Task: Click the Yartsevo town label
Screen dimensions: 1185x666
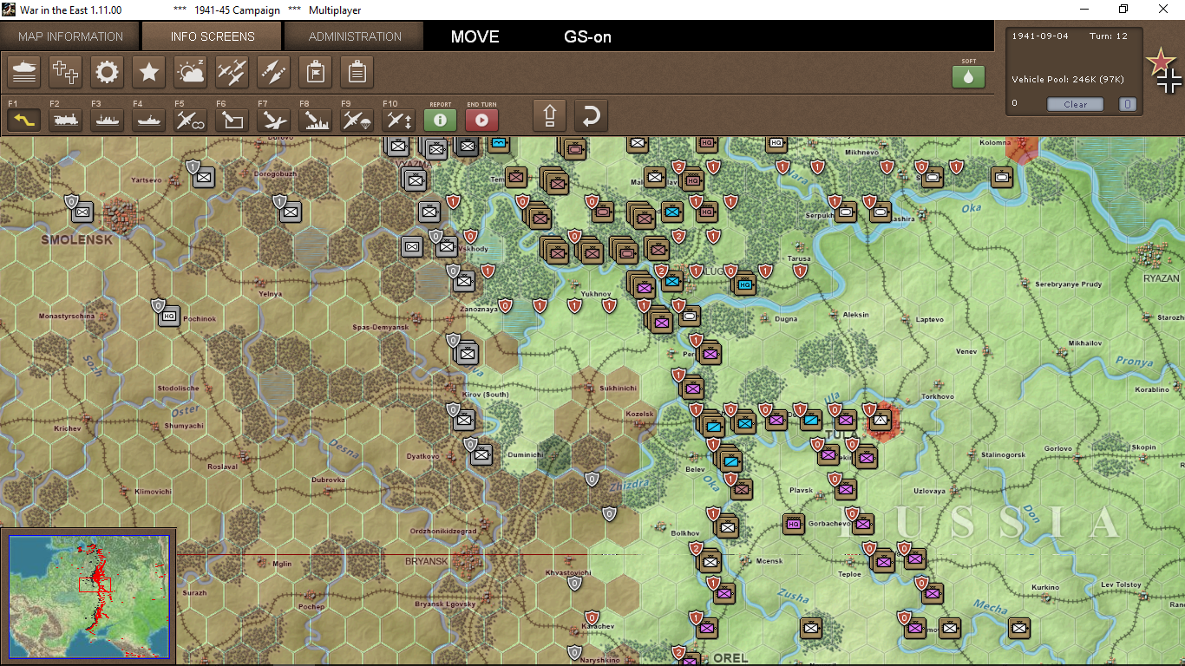Action: click(x=146, y=180)
